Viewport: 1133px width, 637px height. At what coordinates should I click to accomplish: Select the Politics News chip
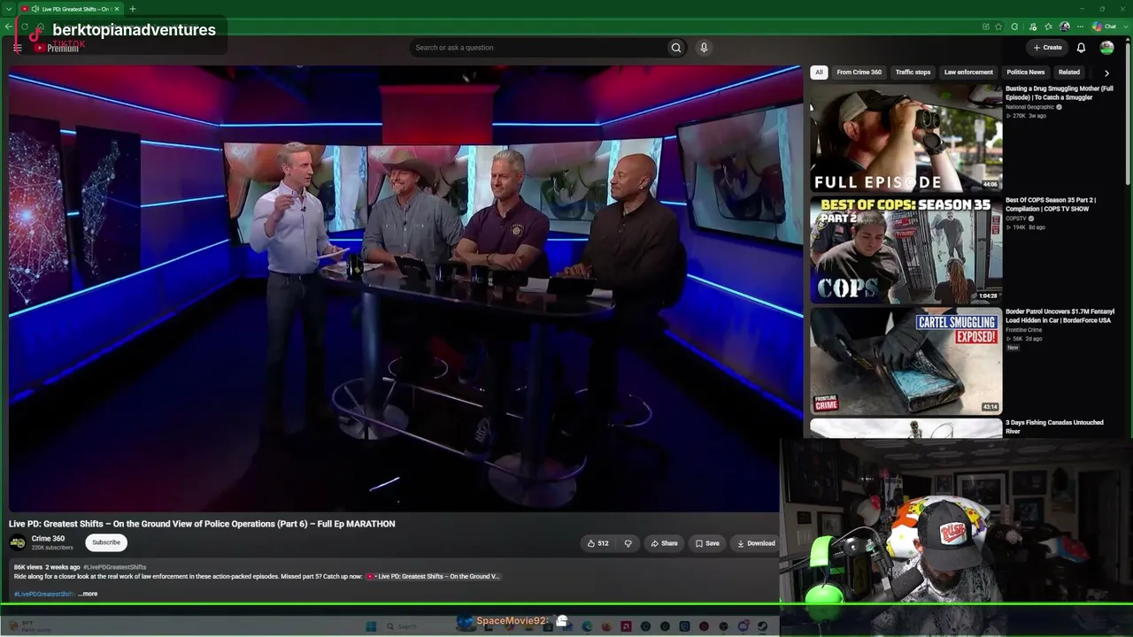click(1026, 73)
